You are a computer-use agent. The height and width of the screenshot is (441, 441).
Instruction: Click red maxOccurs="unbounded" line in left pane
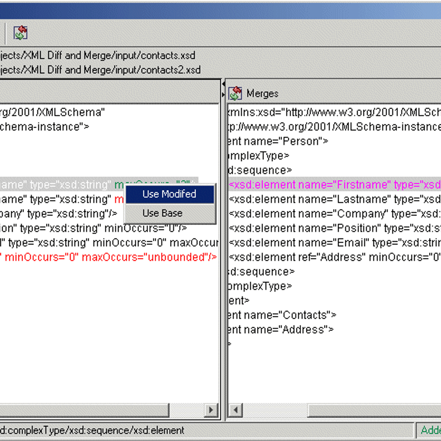[x=108, y=257]
